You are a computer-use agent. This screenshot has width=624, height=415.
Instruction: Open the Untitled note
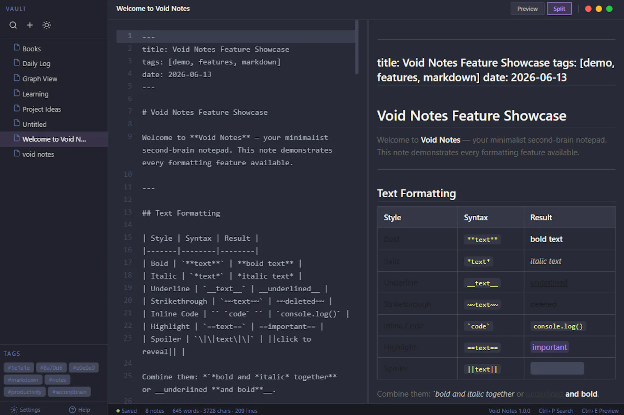[54, 124]
